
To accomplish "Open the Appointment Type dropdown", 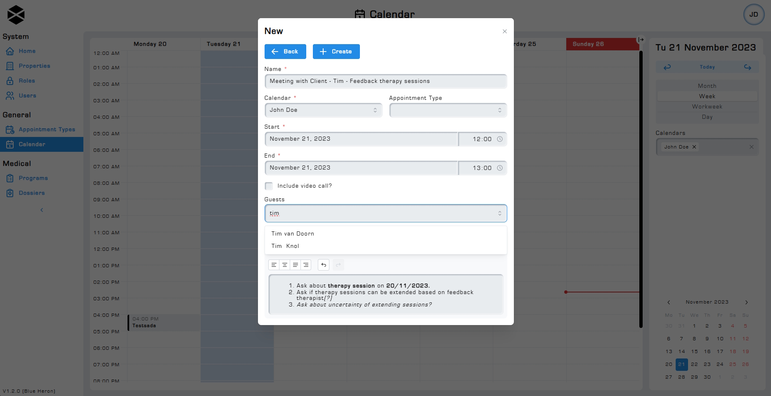I will (x=448, y=110).
